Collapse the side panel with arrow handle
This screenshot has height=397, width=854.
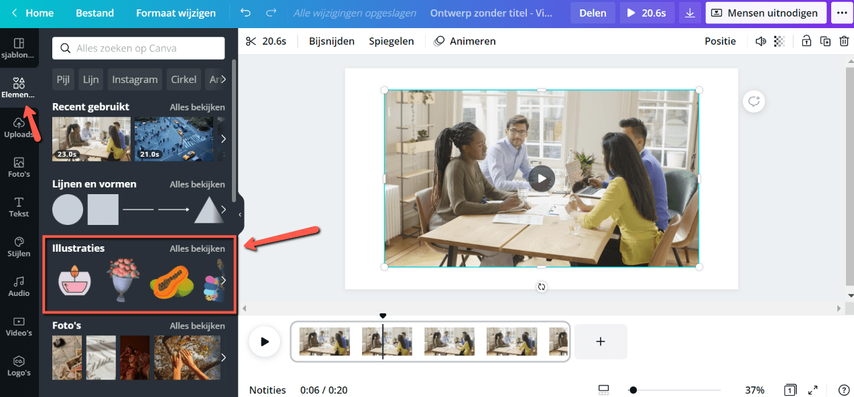[x=240, y=214]
